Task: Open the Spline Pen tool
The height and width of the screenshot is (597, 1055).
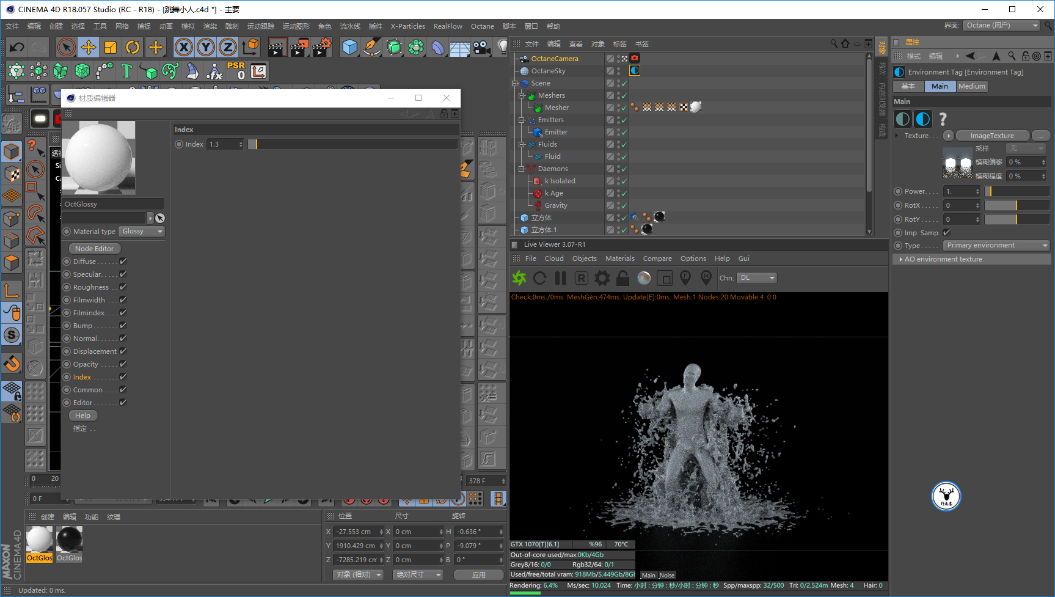Action: (x=371, y=47)
